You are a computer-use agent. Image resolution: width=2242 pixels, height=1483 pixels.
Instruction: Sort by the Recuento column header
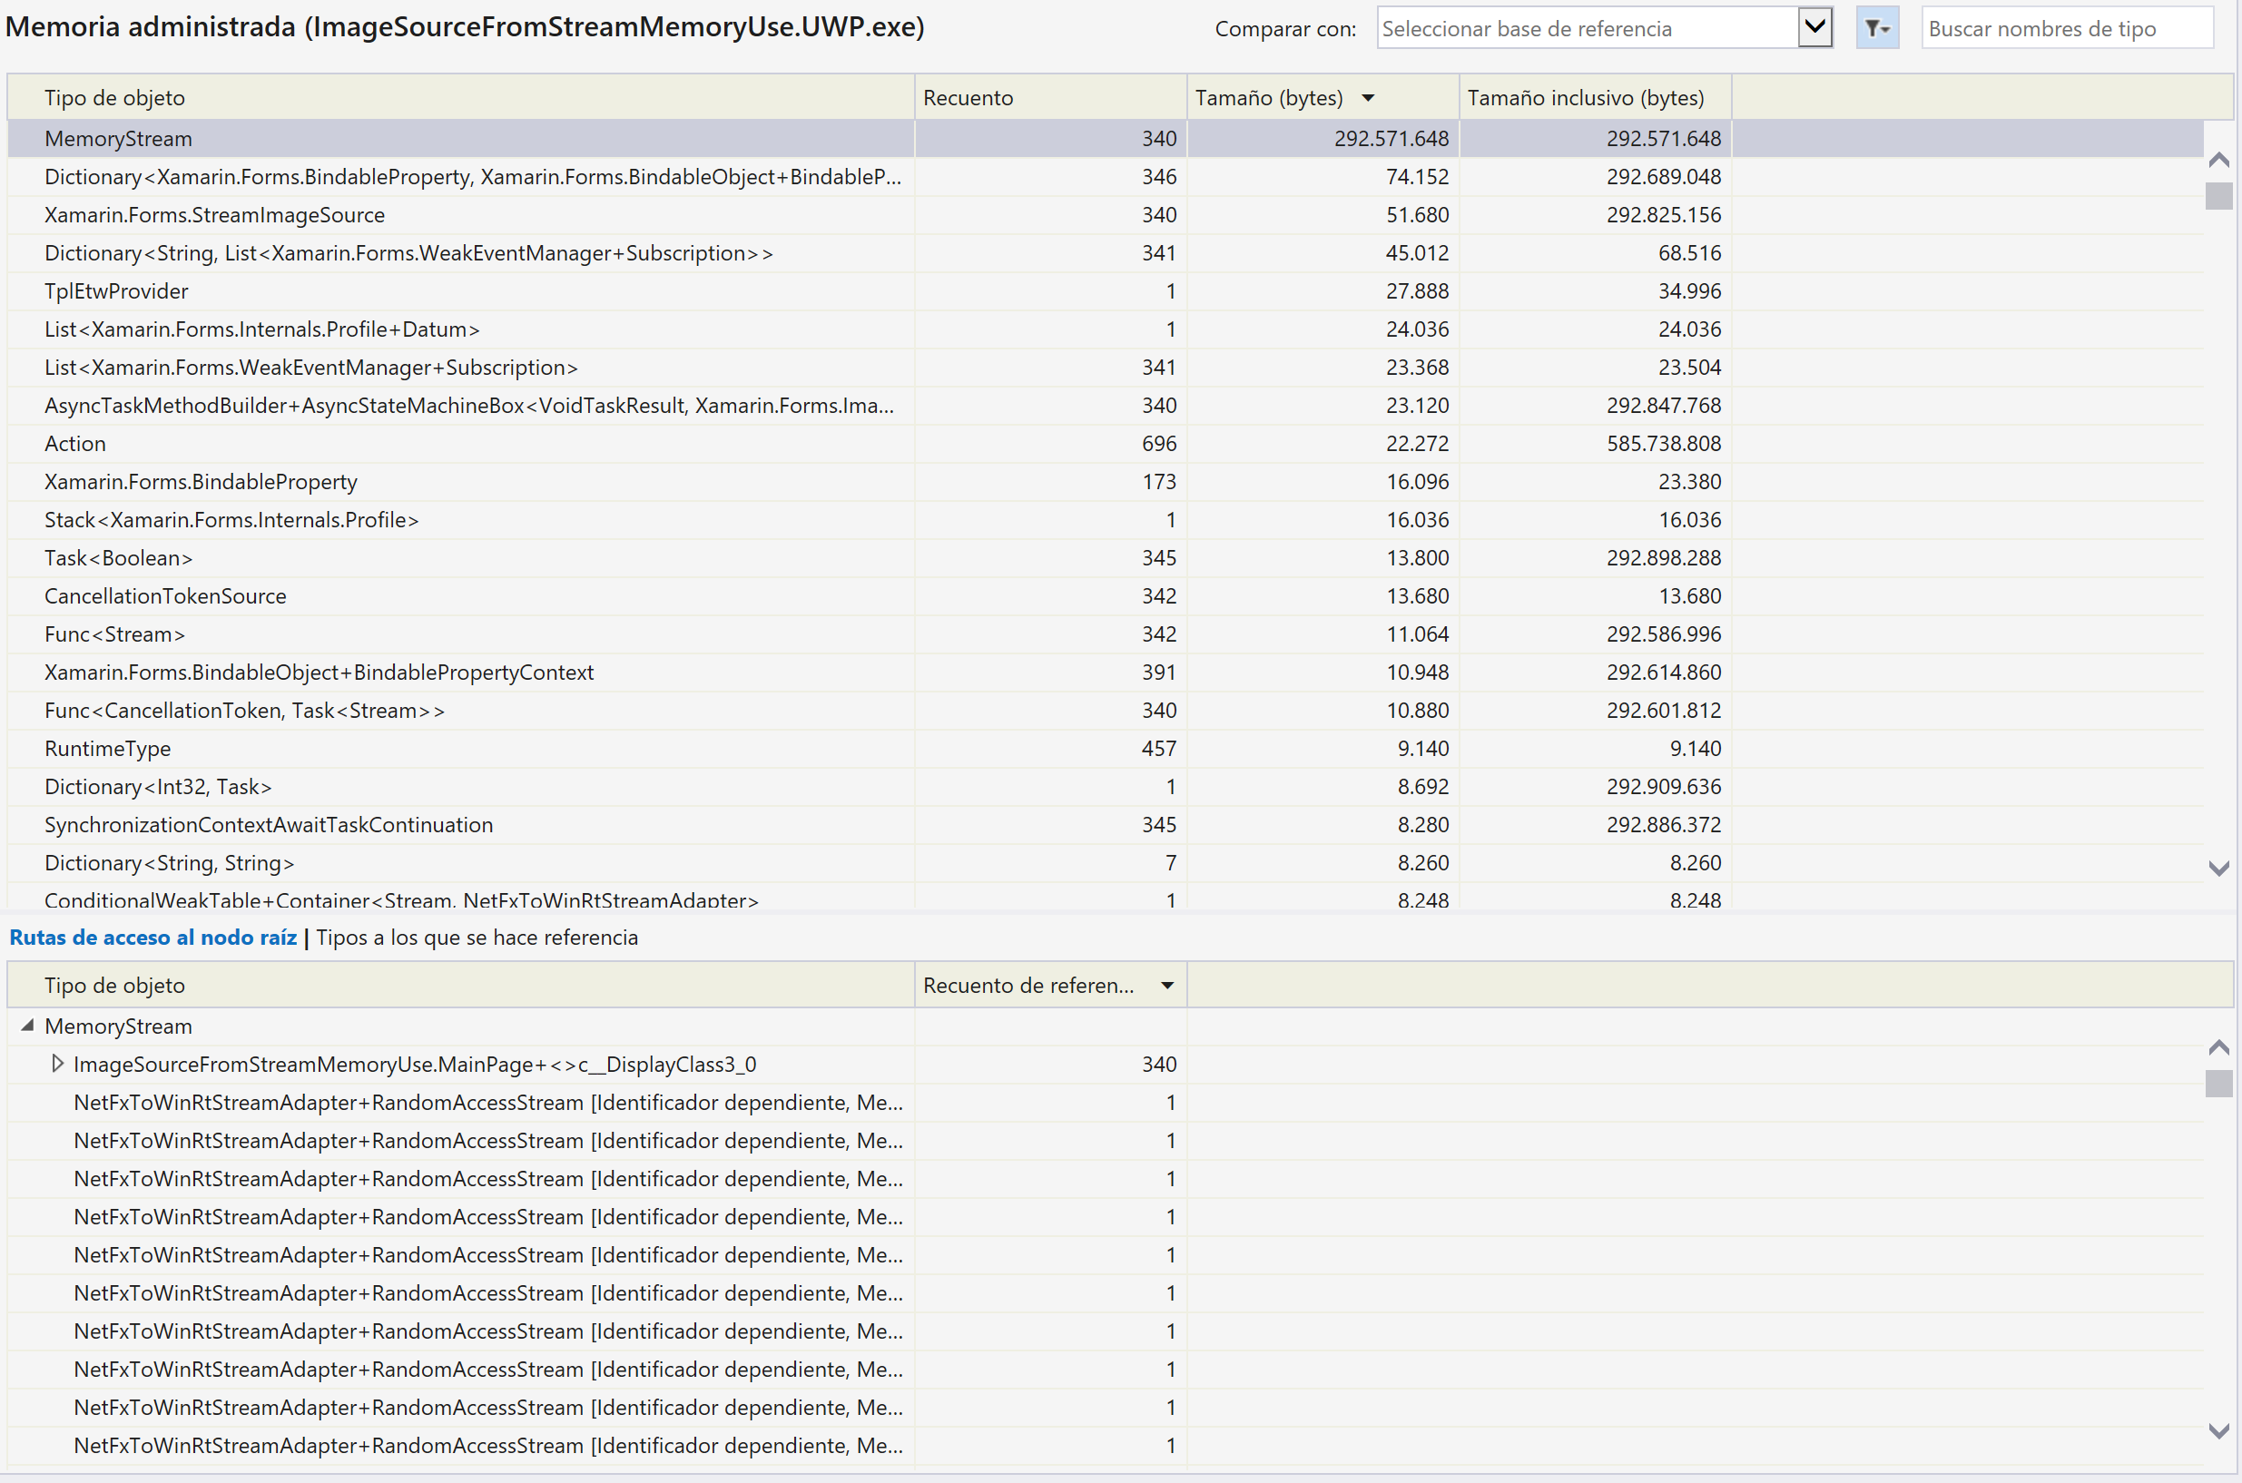[x=968, y=97]
